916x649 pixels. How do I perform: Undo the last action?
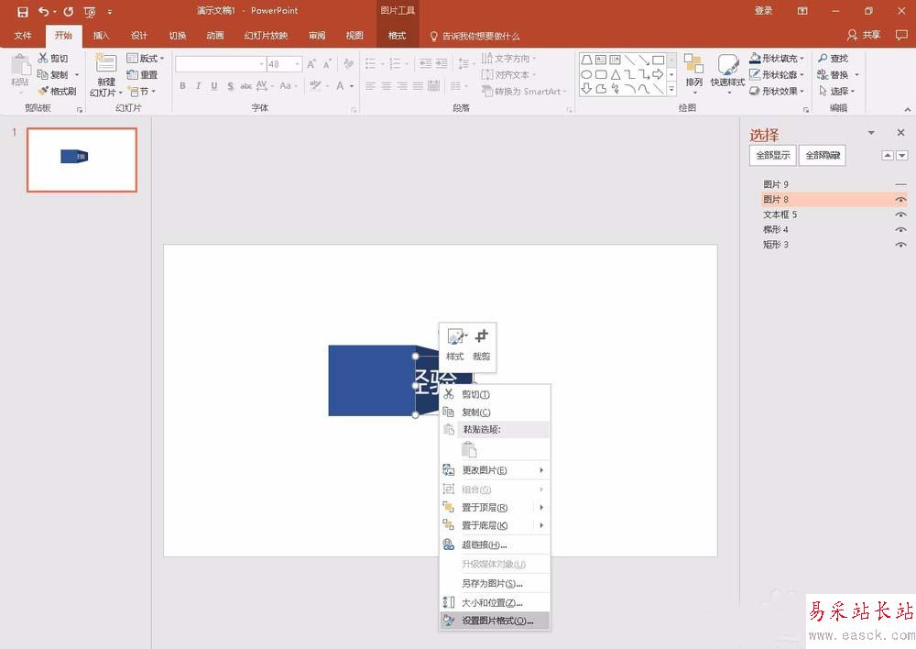[x=44, y=11]
